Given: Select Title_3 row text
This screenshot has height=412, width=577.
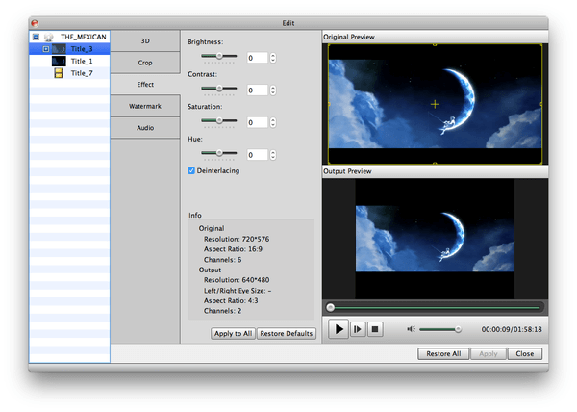Looking at the screenshot, I should [82, 49].
